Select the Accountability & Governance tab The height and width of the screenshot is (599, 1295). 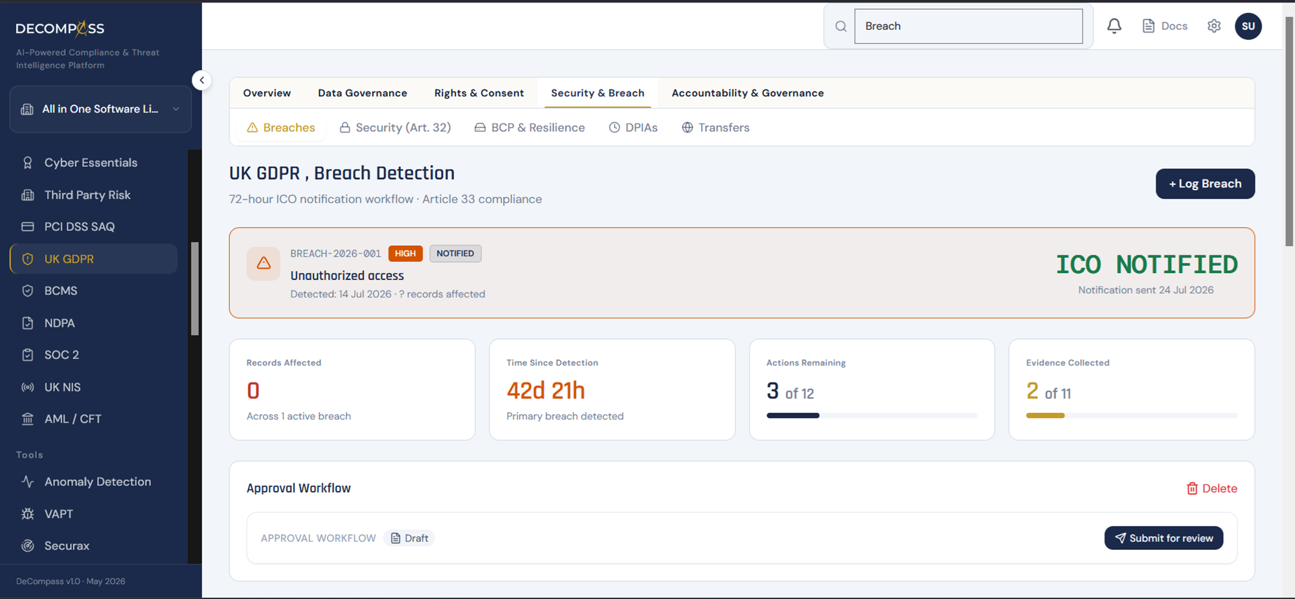click(748, 93)
